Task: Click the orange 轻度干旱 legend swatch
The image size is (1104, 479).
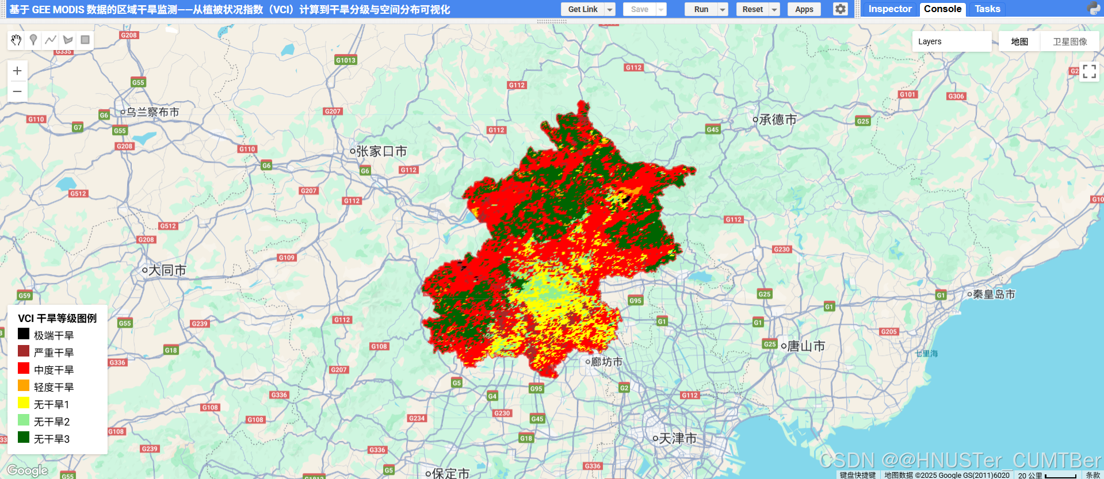Action: click(24, 385)
